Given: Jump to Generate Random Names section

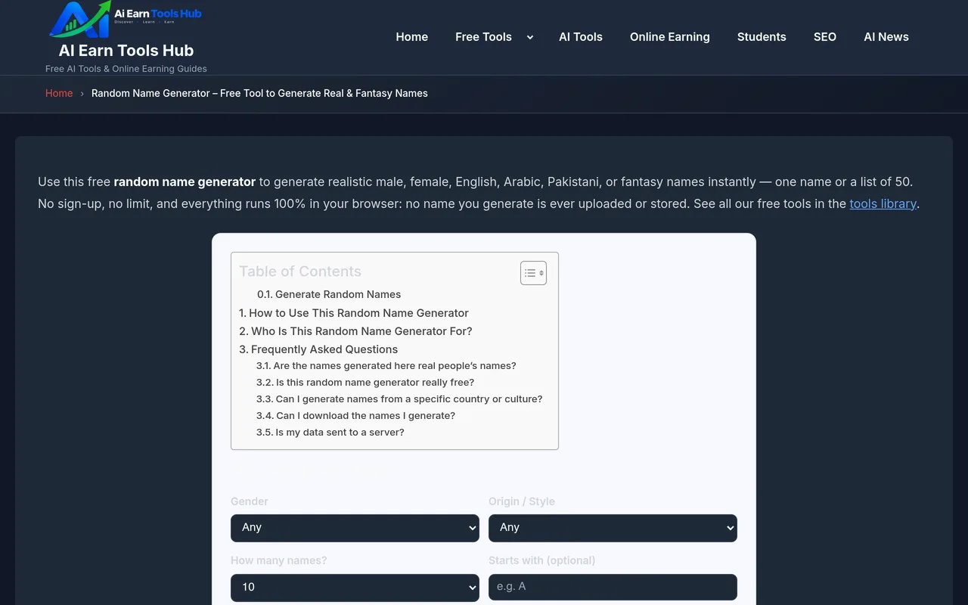Looking at the screenshot, I should click(329, 295).
